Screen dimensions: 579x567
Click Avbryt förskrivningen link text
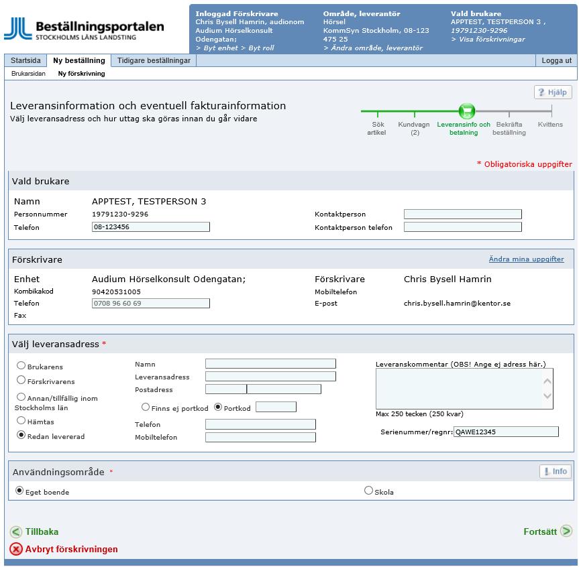tap(71, 549)
